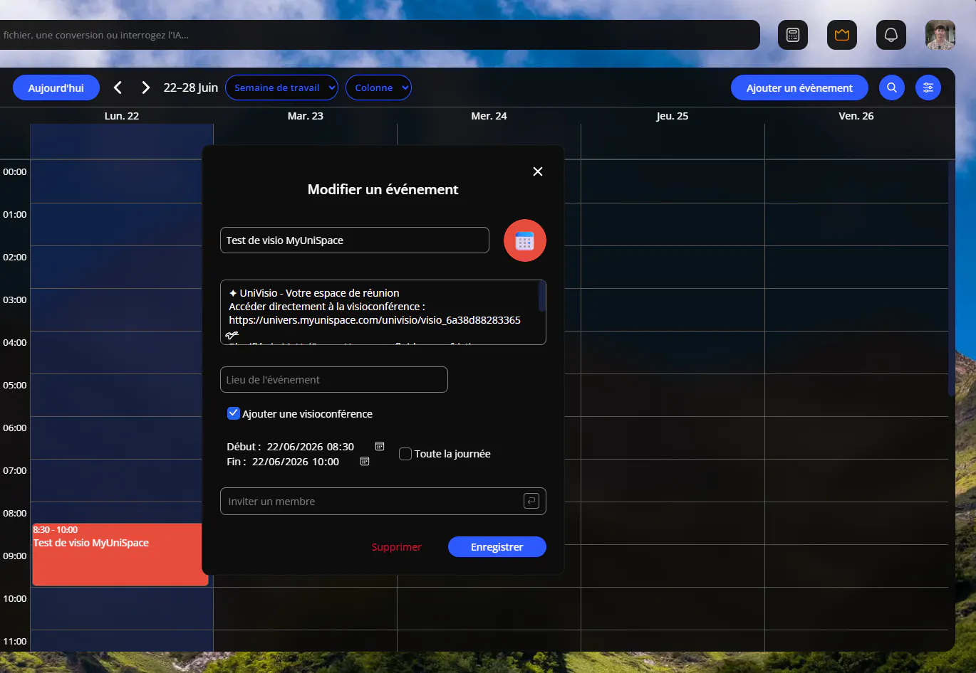Screen dimensions: 976x673
Task: Pick the event color calendar icon
Action: (x=525, y=240)
